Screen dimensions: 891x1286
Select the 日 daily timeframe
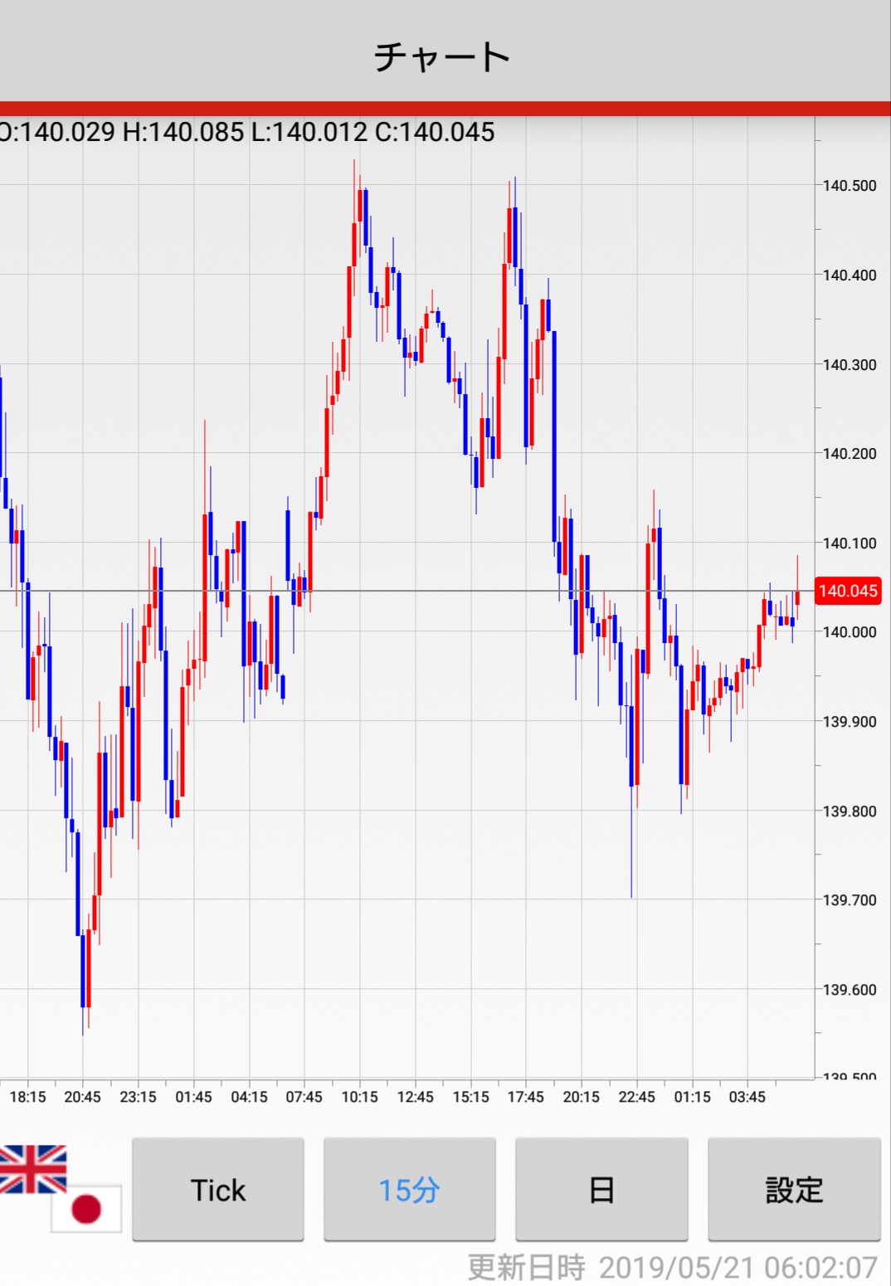click(x=601, y=1190)
